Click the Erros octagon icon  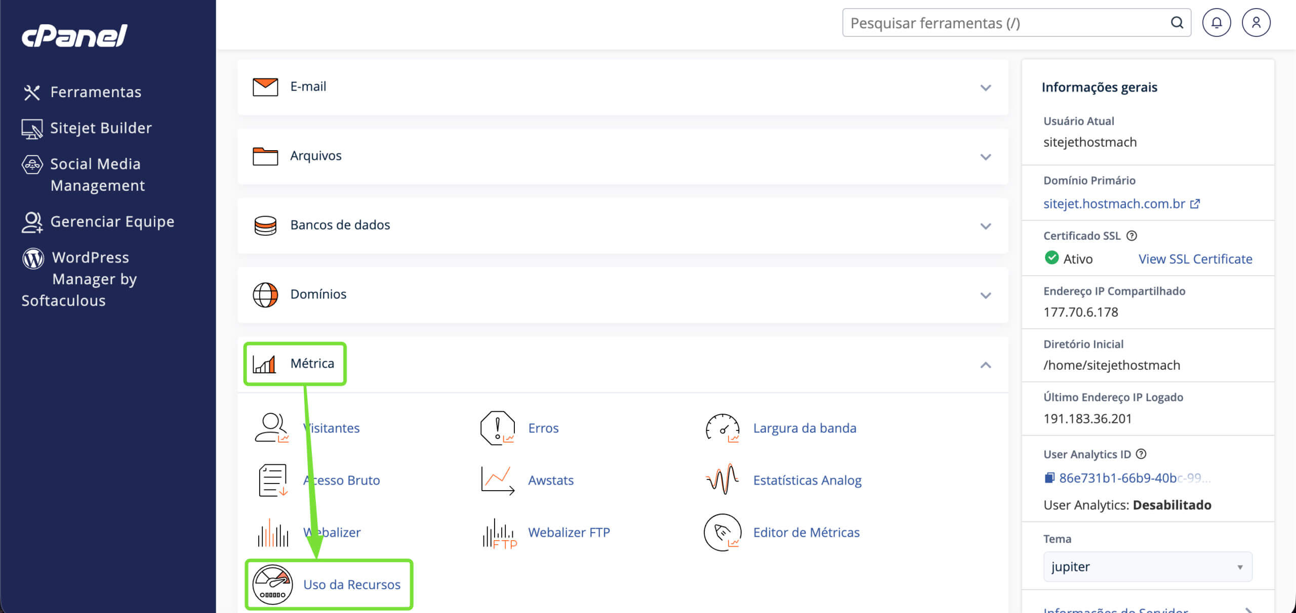click(x=498, y=428)
